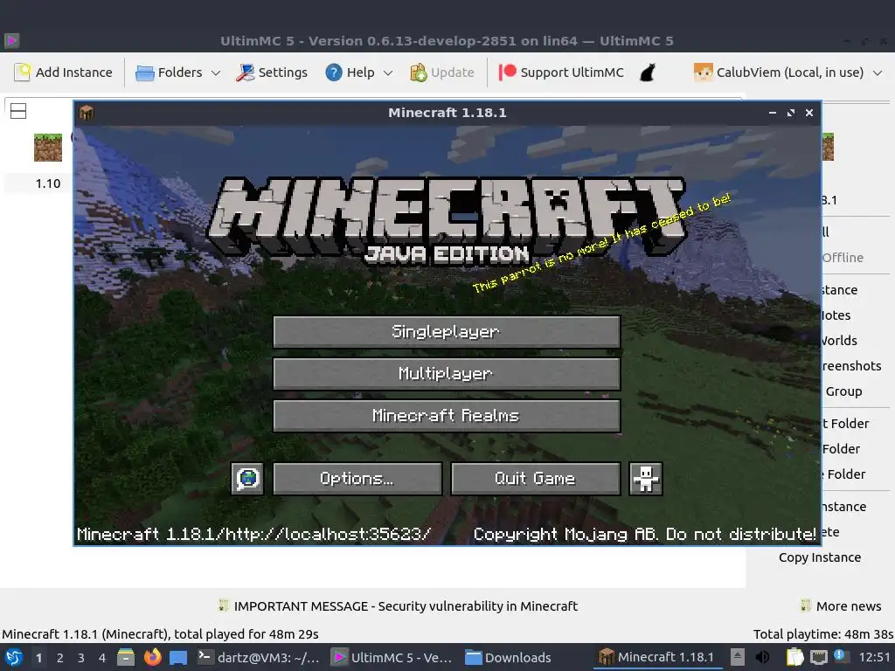Maximize the Minecraft 1.18.1 window
Viewport: 895px width, 671px height.
pos(790,113)
